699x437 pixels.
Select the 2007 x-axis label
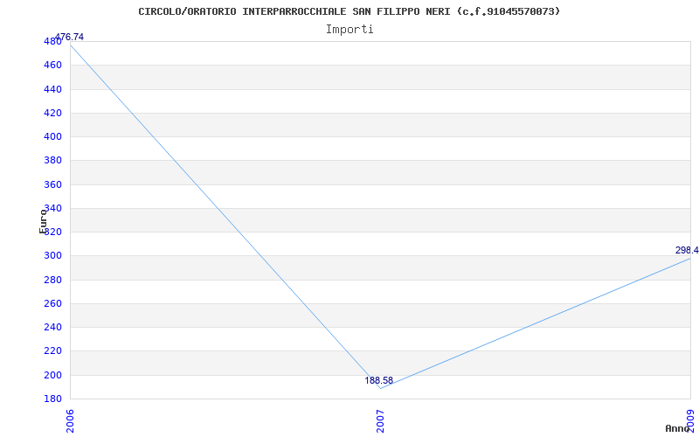coord(380,421)
